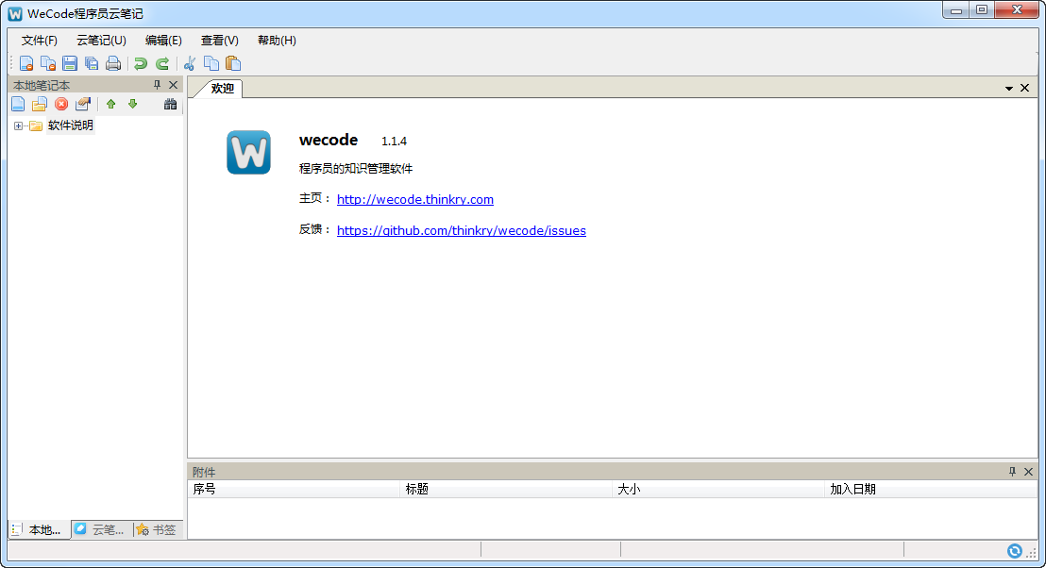Click the main toolbar drag grip handle

point(11,63)
